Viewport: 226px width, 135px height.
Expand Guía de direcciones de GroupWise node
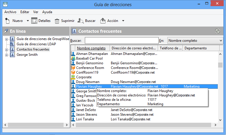tap(6, 39)
